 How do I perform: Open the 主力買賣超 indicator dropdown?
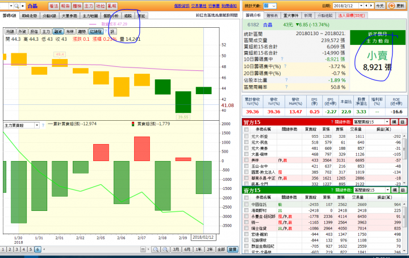[37, 125]
